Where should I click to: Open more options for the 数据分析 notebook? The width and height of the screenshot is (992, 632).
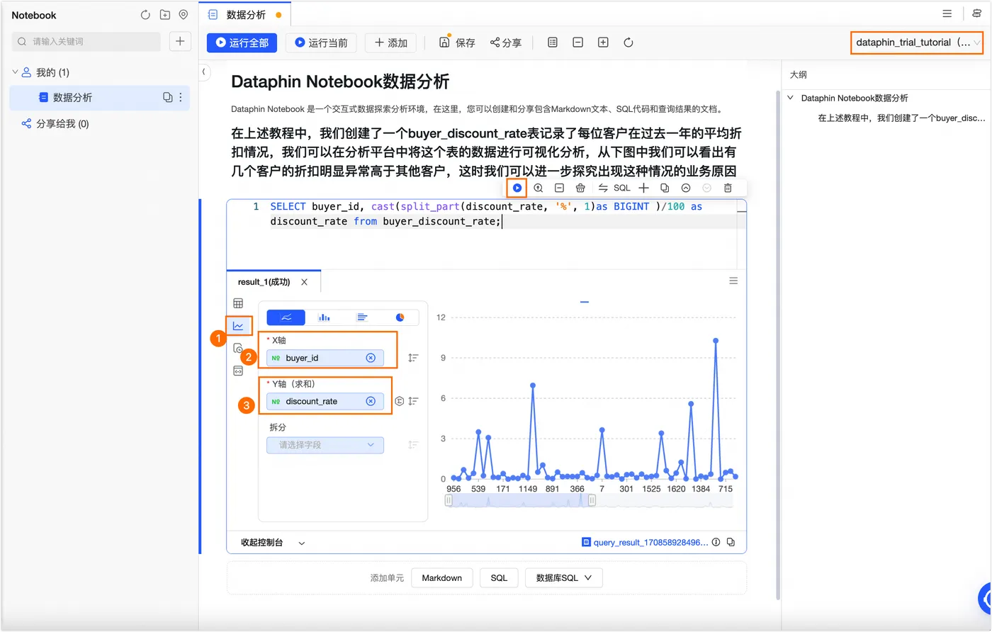click(x=181, y=97)
